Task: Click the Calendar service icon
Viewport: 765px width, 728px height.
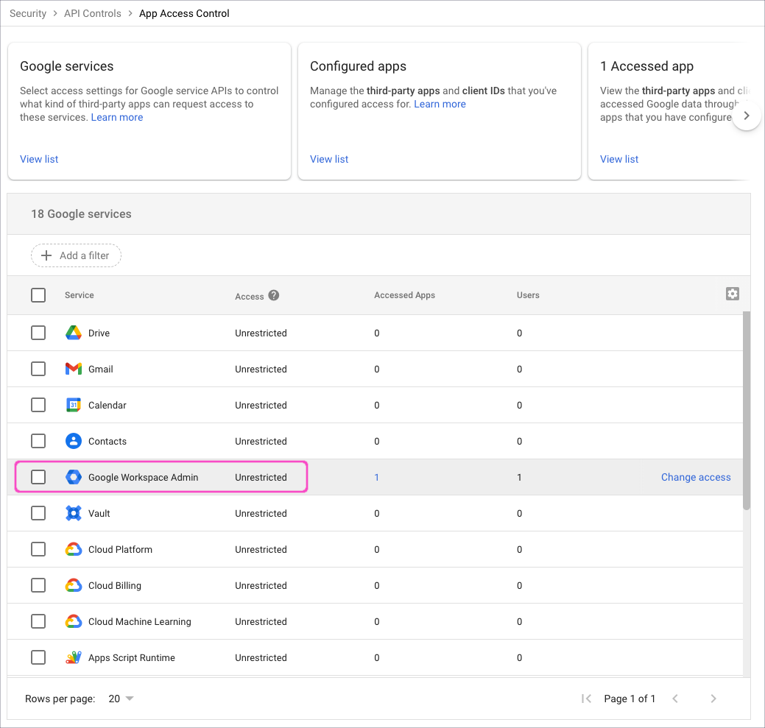Action: pos(73,405)
